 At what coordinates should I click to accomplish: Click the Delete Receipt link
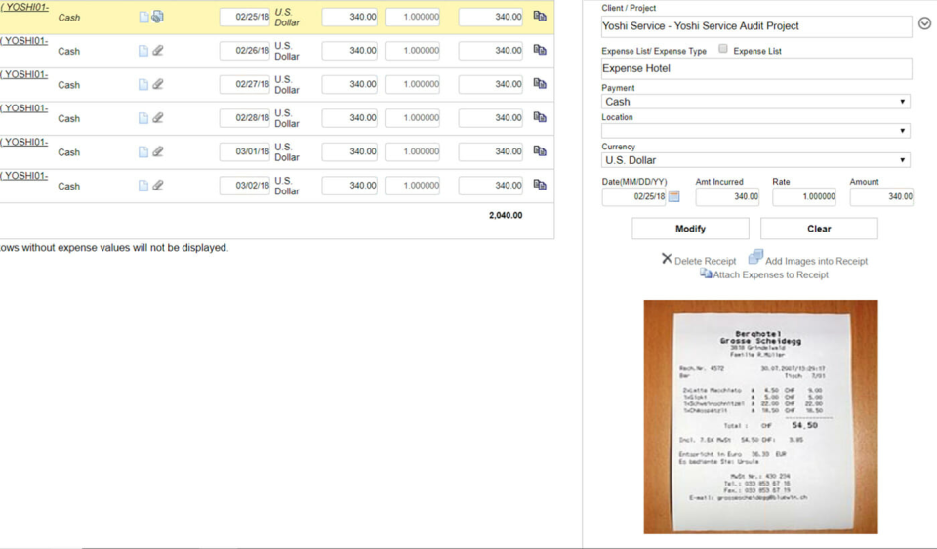point(705,262)
